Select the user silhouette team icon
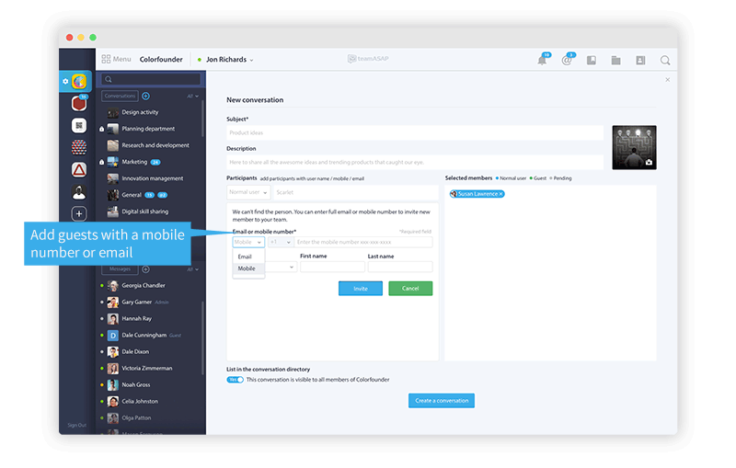The height and width of the screenshot is (468, 736). pyautogui.click(x=79, y=192)
